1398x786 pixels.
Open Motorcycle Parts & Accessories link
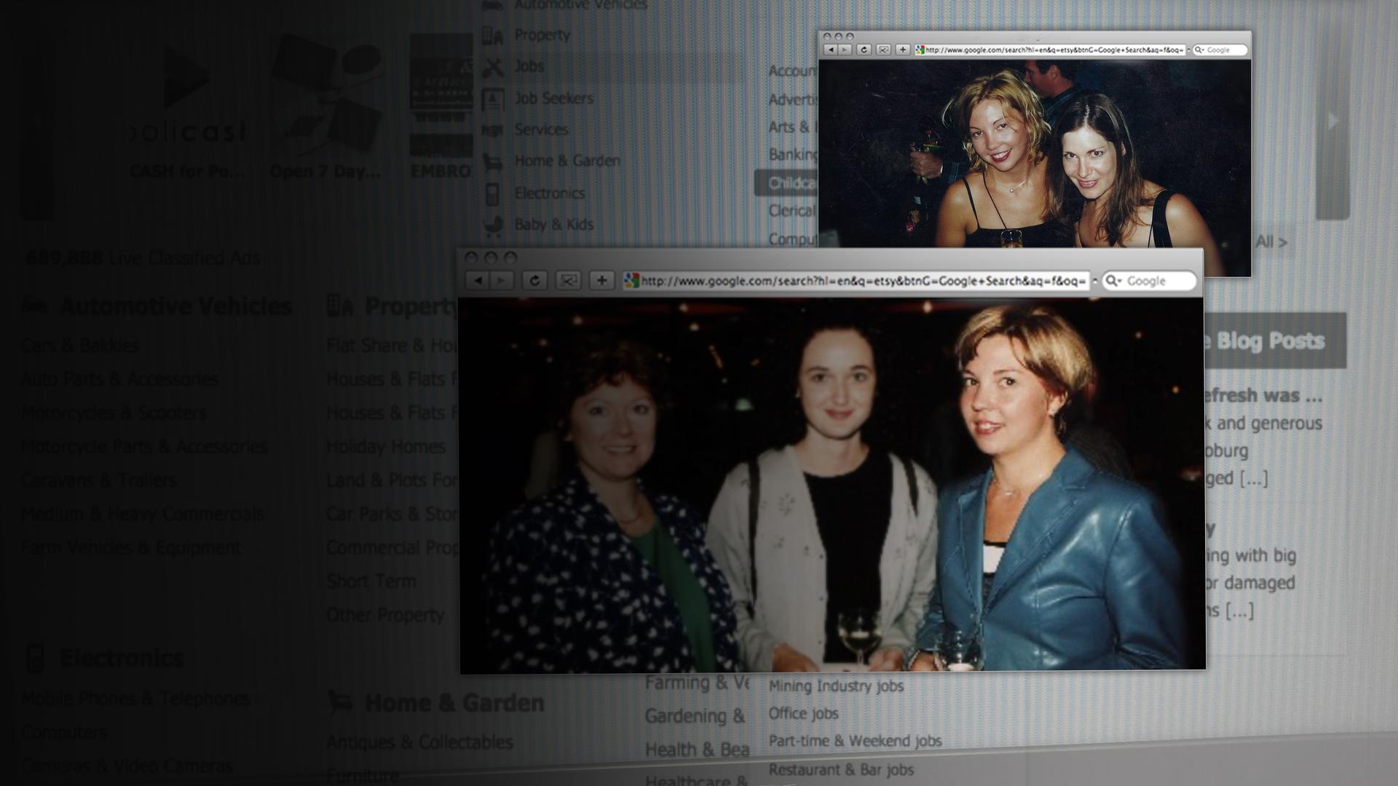pos(144,445)
